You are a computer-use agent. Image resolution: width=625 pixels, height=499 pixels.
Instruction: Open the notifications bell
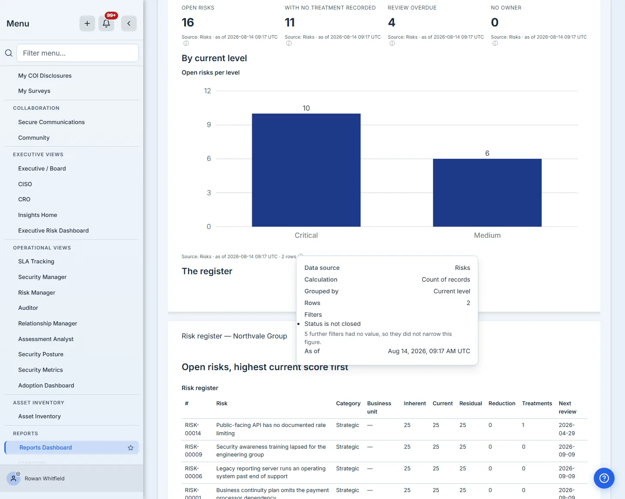click(x=106, y=23)
